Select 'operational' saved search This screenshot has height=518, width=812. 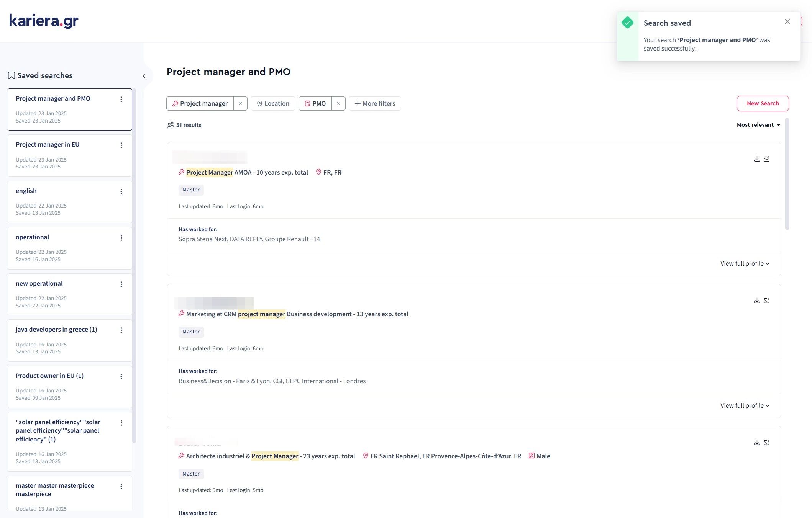(33, 237)
